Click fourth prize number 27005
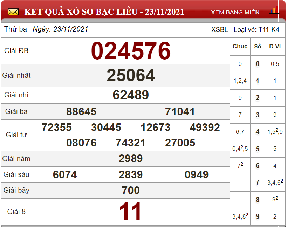Screen dimensions: 287x227 pos(180,143)
